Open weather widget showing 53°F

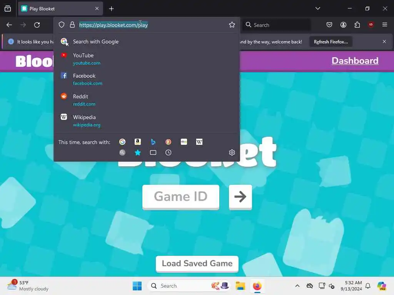[28, 286]
